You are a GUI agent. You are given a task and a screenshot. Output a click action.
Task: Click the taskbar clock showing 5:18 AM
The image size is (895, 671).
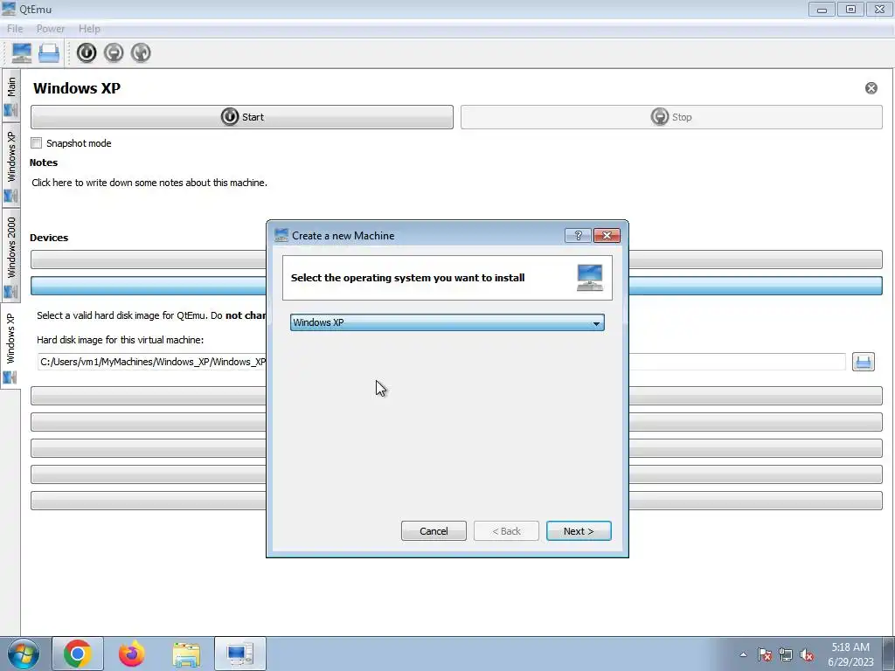click(850, 654)
